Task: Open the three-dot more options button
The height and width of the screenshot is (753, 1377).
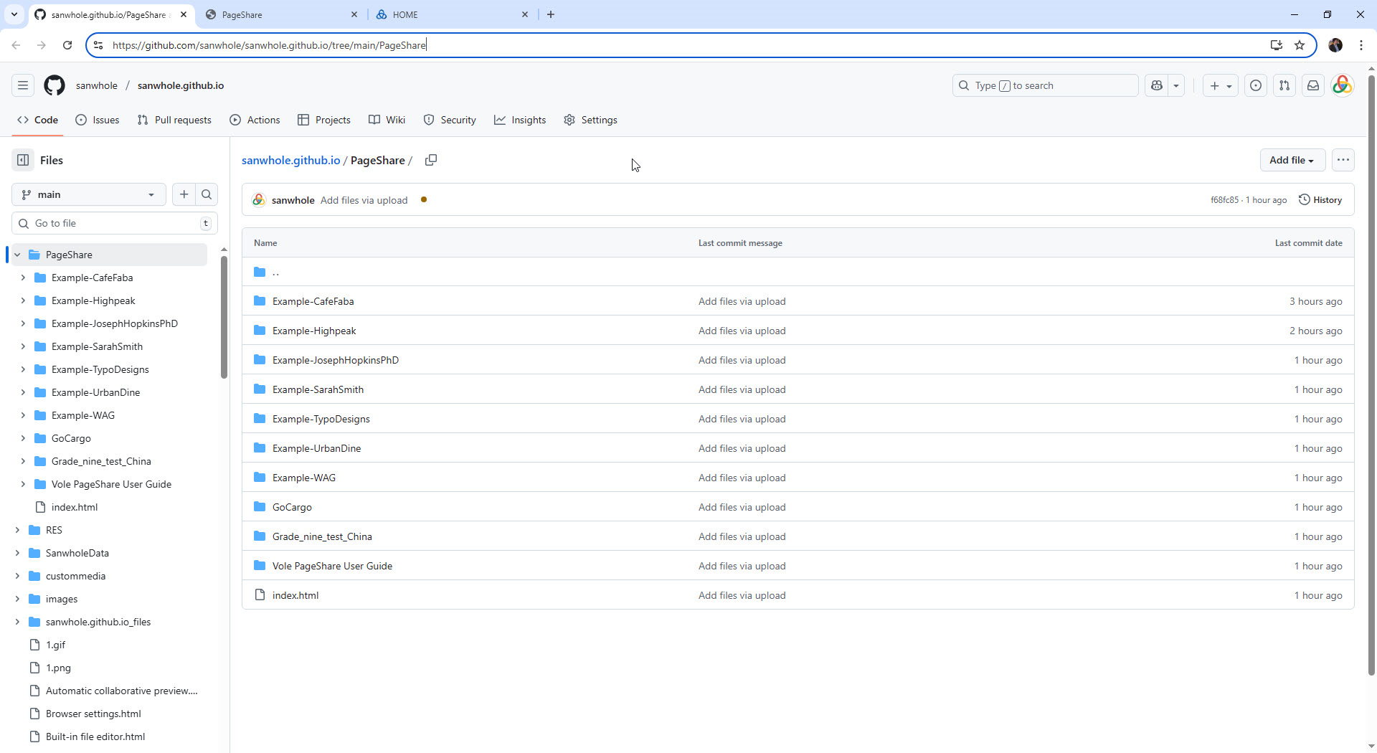Action: [1343, 160]
